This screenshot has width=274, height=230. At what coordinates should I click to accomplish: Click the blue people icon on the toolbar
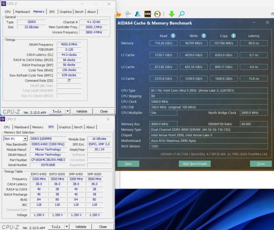pos(138,14)
